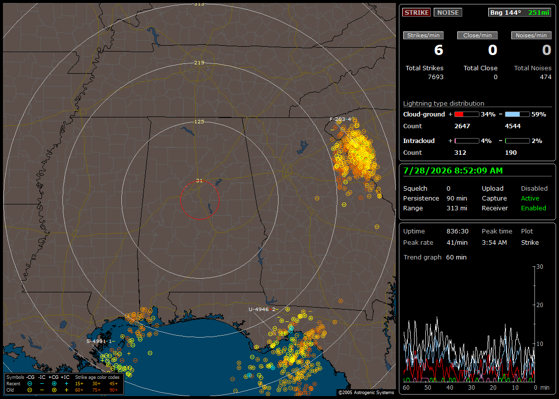Click the Trend graph 60 min label
Screen dimensions: 559x399
(435, 257)
